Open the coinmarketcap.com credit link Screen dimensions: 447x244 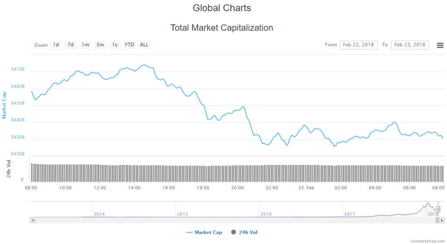click(428, 241)
